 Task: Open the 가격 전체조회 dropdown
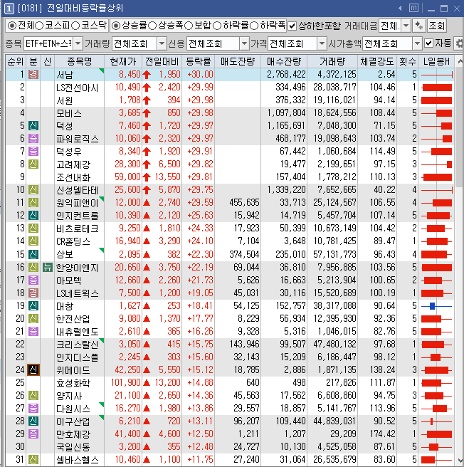(322, 44)
